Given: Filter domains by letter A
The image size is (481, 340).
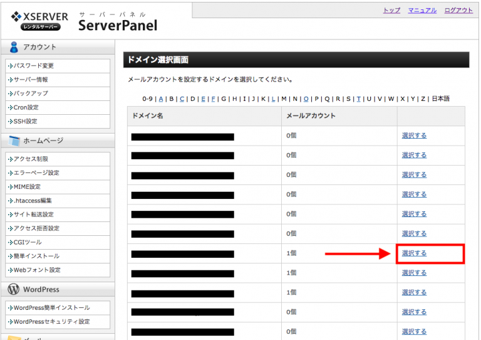Looking at the screenshot, I should [x=161, y=98].
